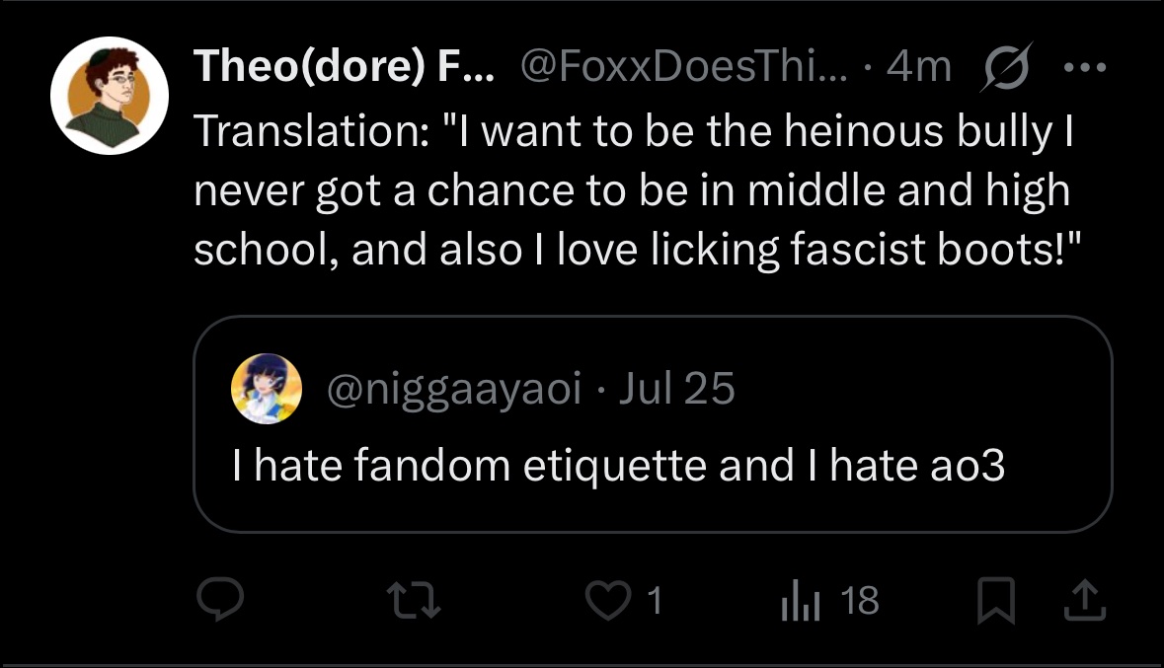1164x668 pixels.
Task: Click the quoted tweet's anime avatar
Action: tap(267, 388)
